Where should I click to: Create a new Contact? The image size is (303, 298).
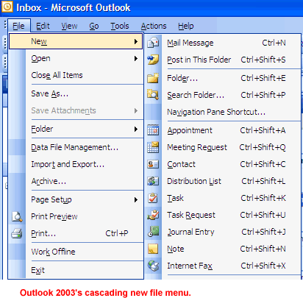tap(223, 164)
